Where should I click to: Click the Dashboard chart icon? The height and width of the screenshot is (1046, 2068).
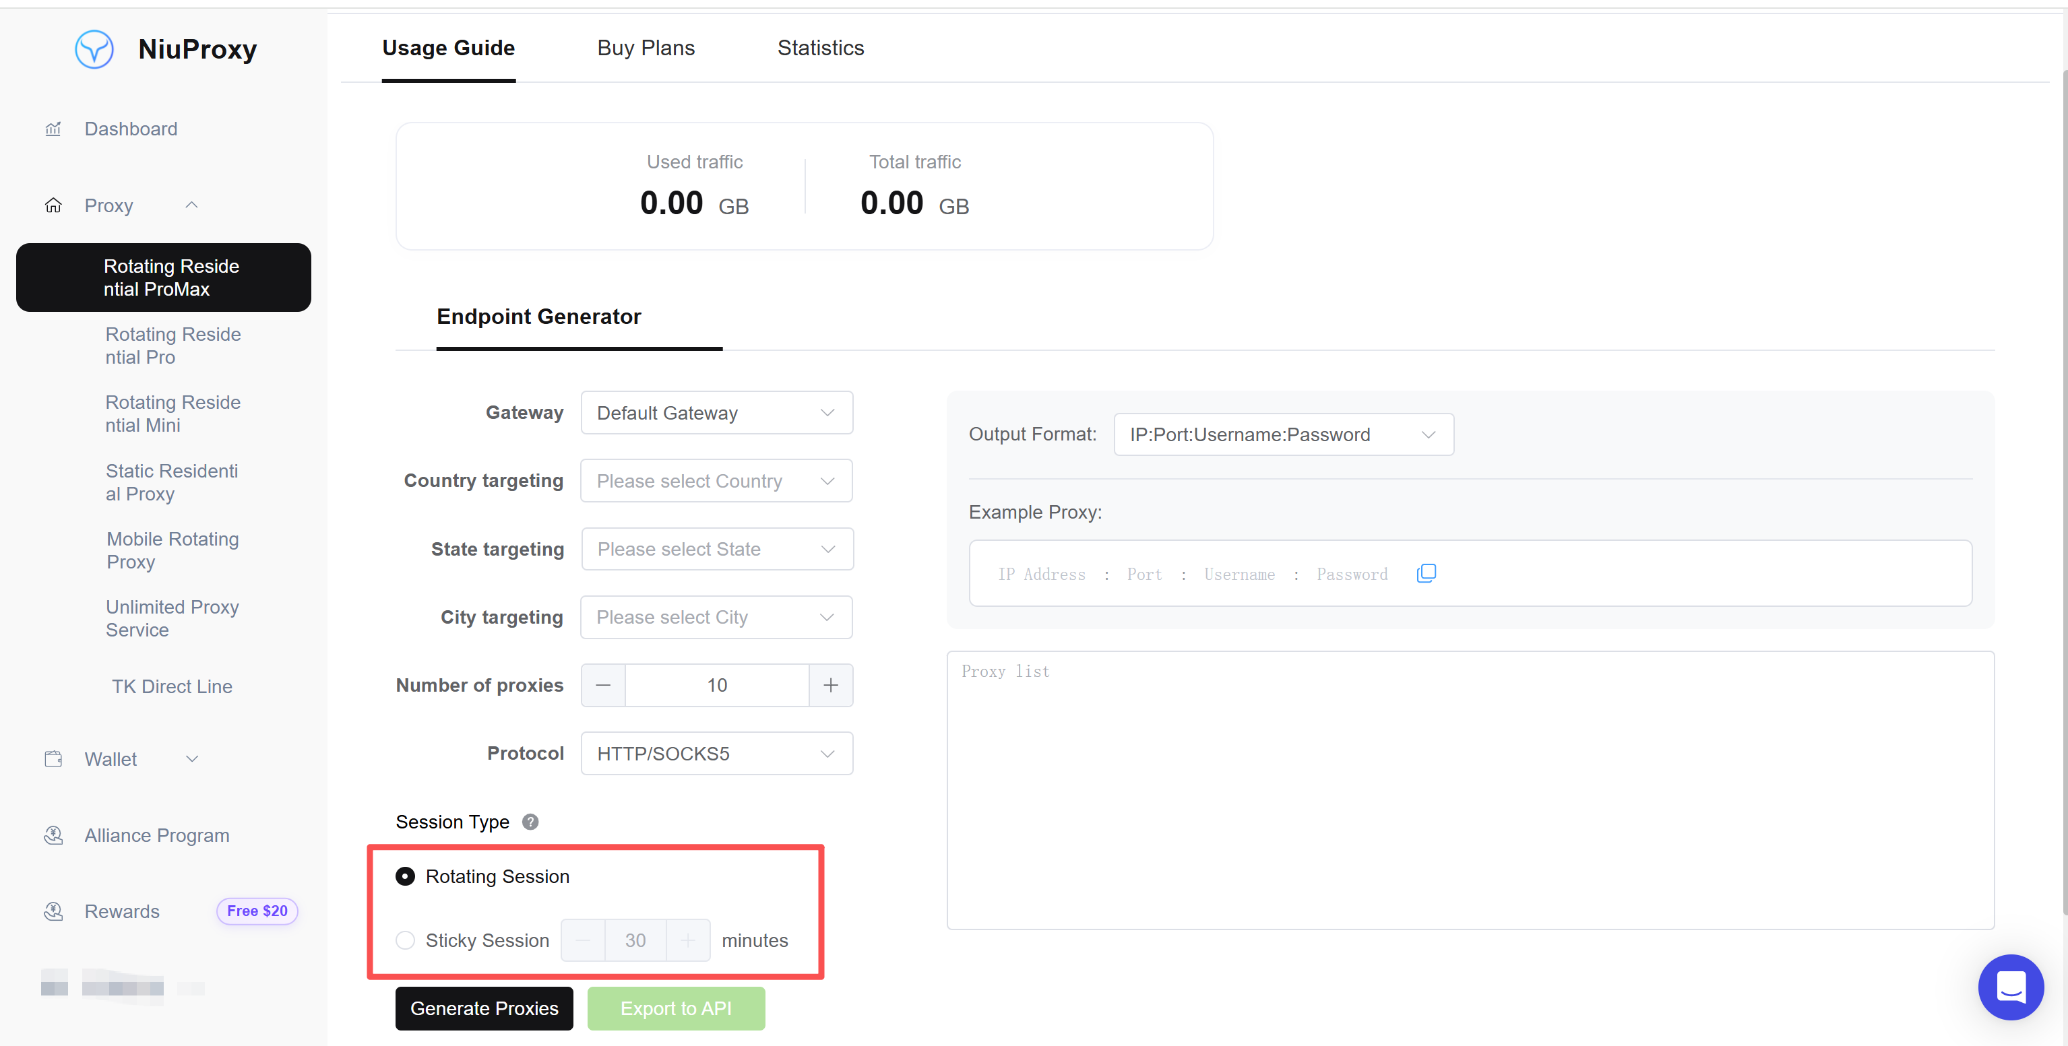tap(53, 129)
